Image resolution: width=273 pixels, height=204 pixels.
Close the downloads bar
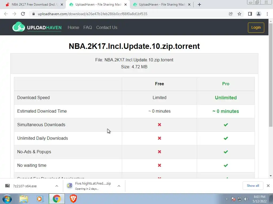pyautogui.click(x=268, y=186)
